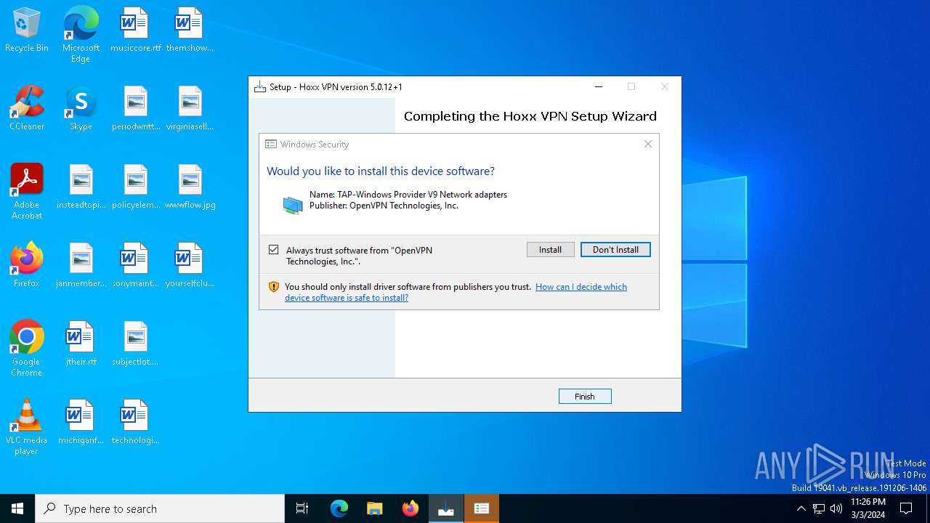
Task: Select the virginiasell image file
Action: pos(190,109)
